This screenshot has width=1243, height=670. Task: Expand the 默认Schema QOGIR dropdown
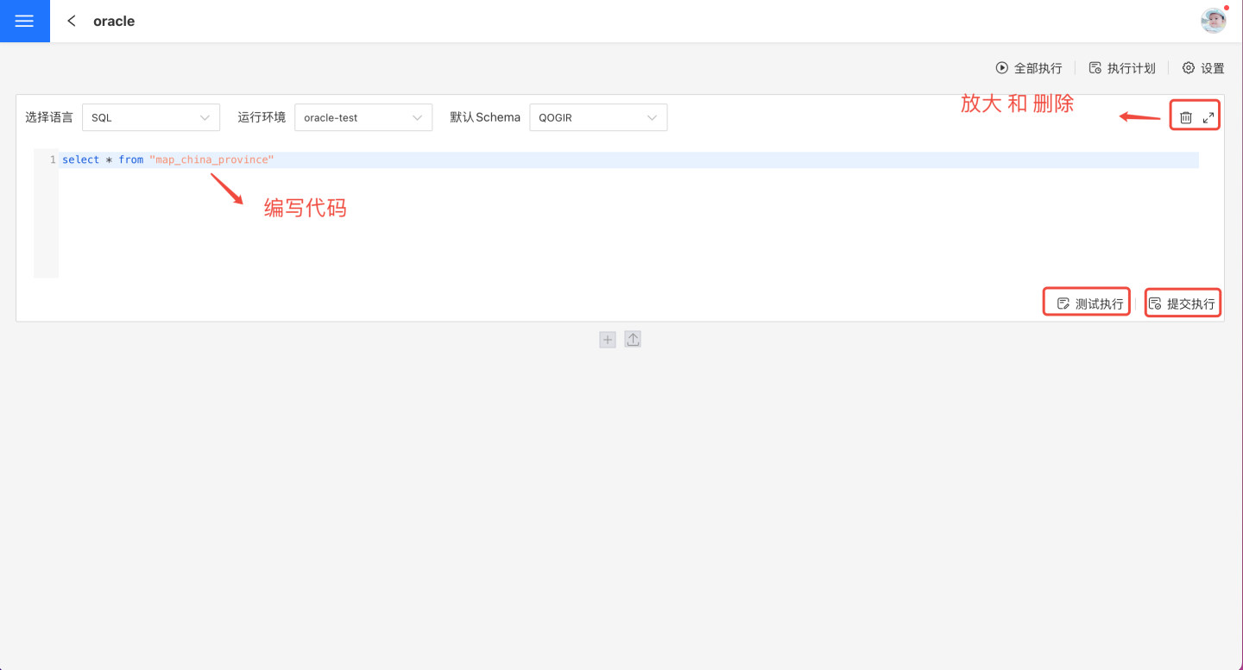(x=598, y=117)
